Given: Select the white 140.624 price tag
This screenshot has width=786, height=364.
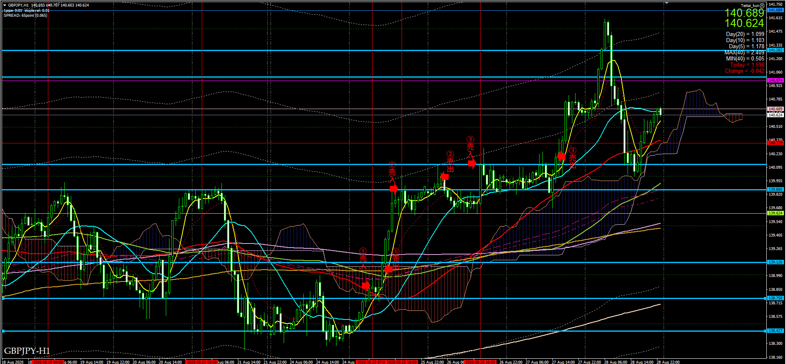Looking at the screenshot, I should click(775, 115).
